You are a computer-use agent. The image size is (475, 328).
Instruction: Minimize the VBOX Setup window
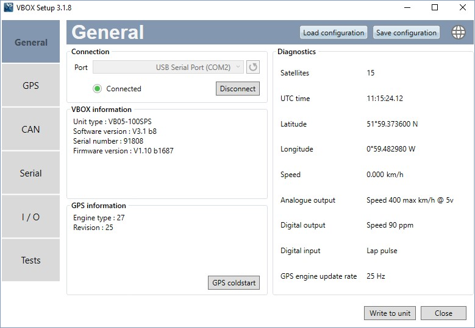pos(407,7)
